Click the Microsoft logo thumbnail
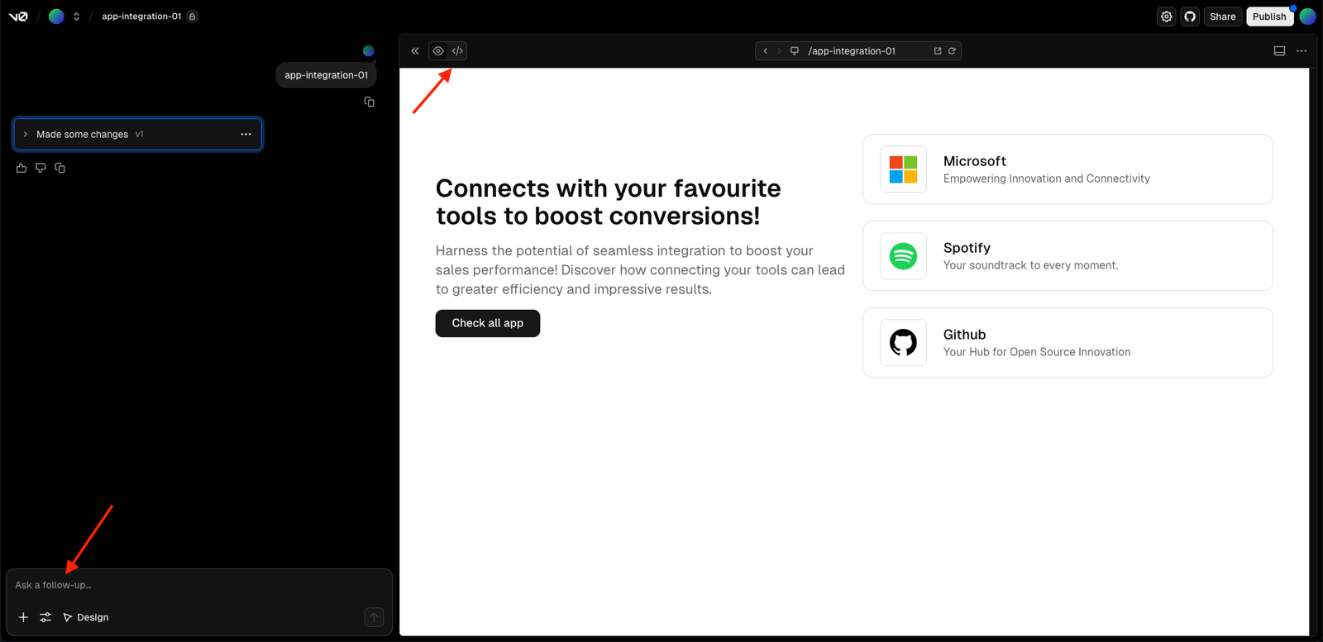Image resolution: width=1323 pixels, height=642 pixels. click(903, 169)
